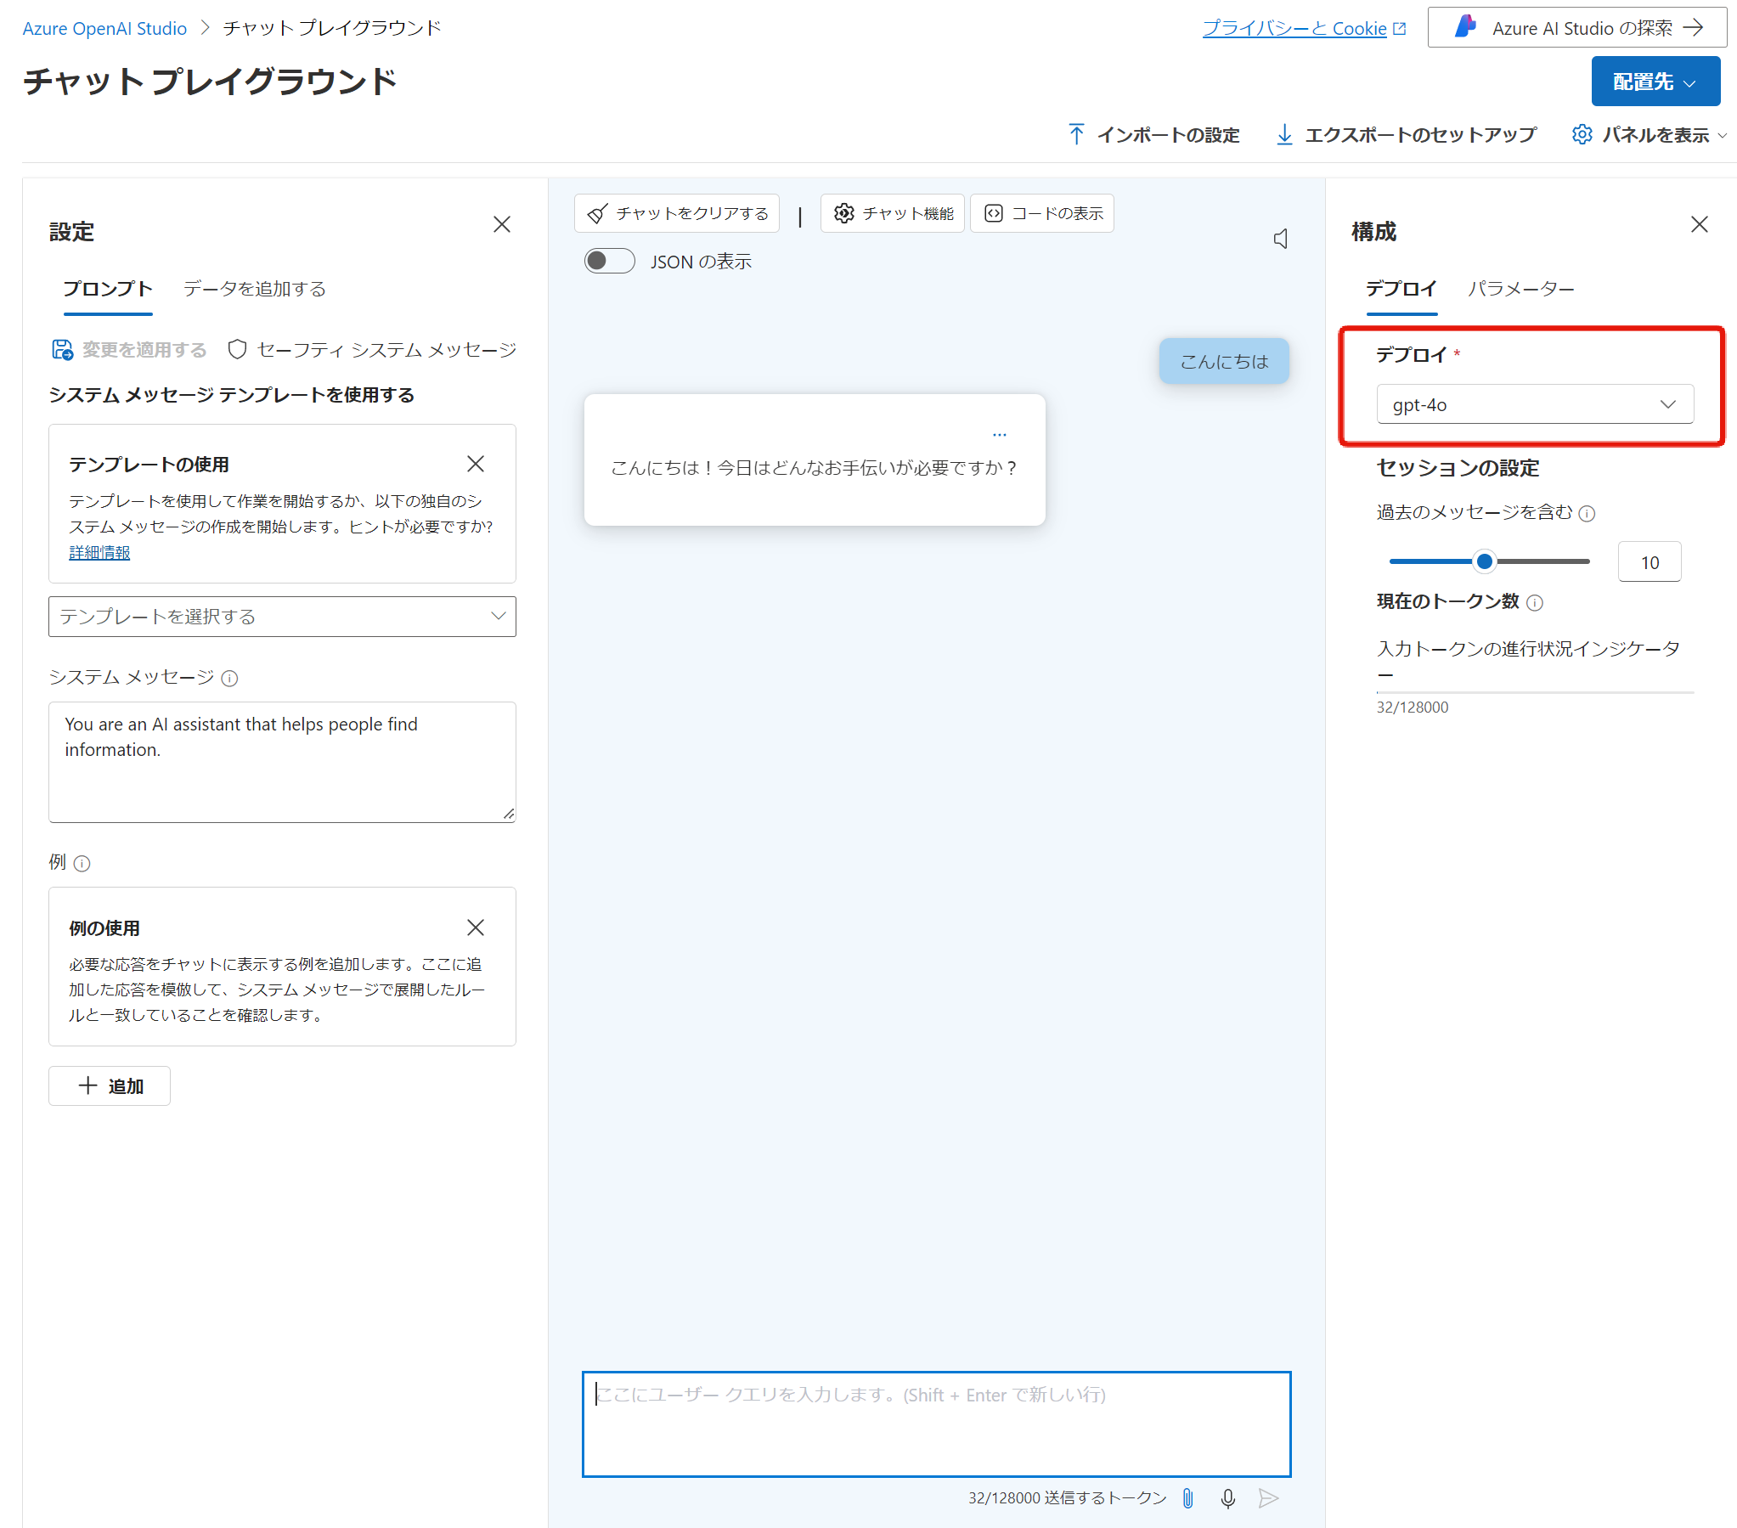The width and height of the screenshot is (1737, 1528).
Task: Click the info icon next to 過去のメッセージを含む
Action: click(x=1587, y=513)
